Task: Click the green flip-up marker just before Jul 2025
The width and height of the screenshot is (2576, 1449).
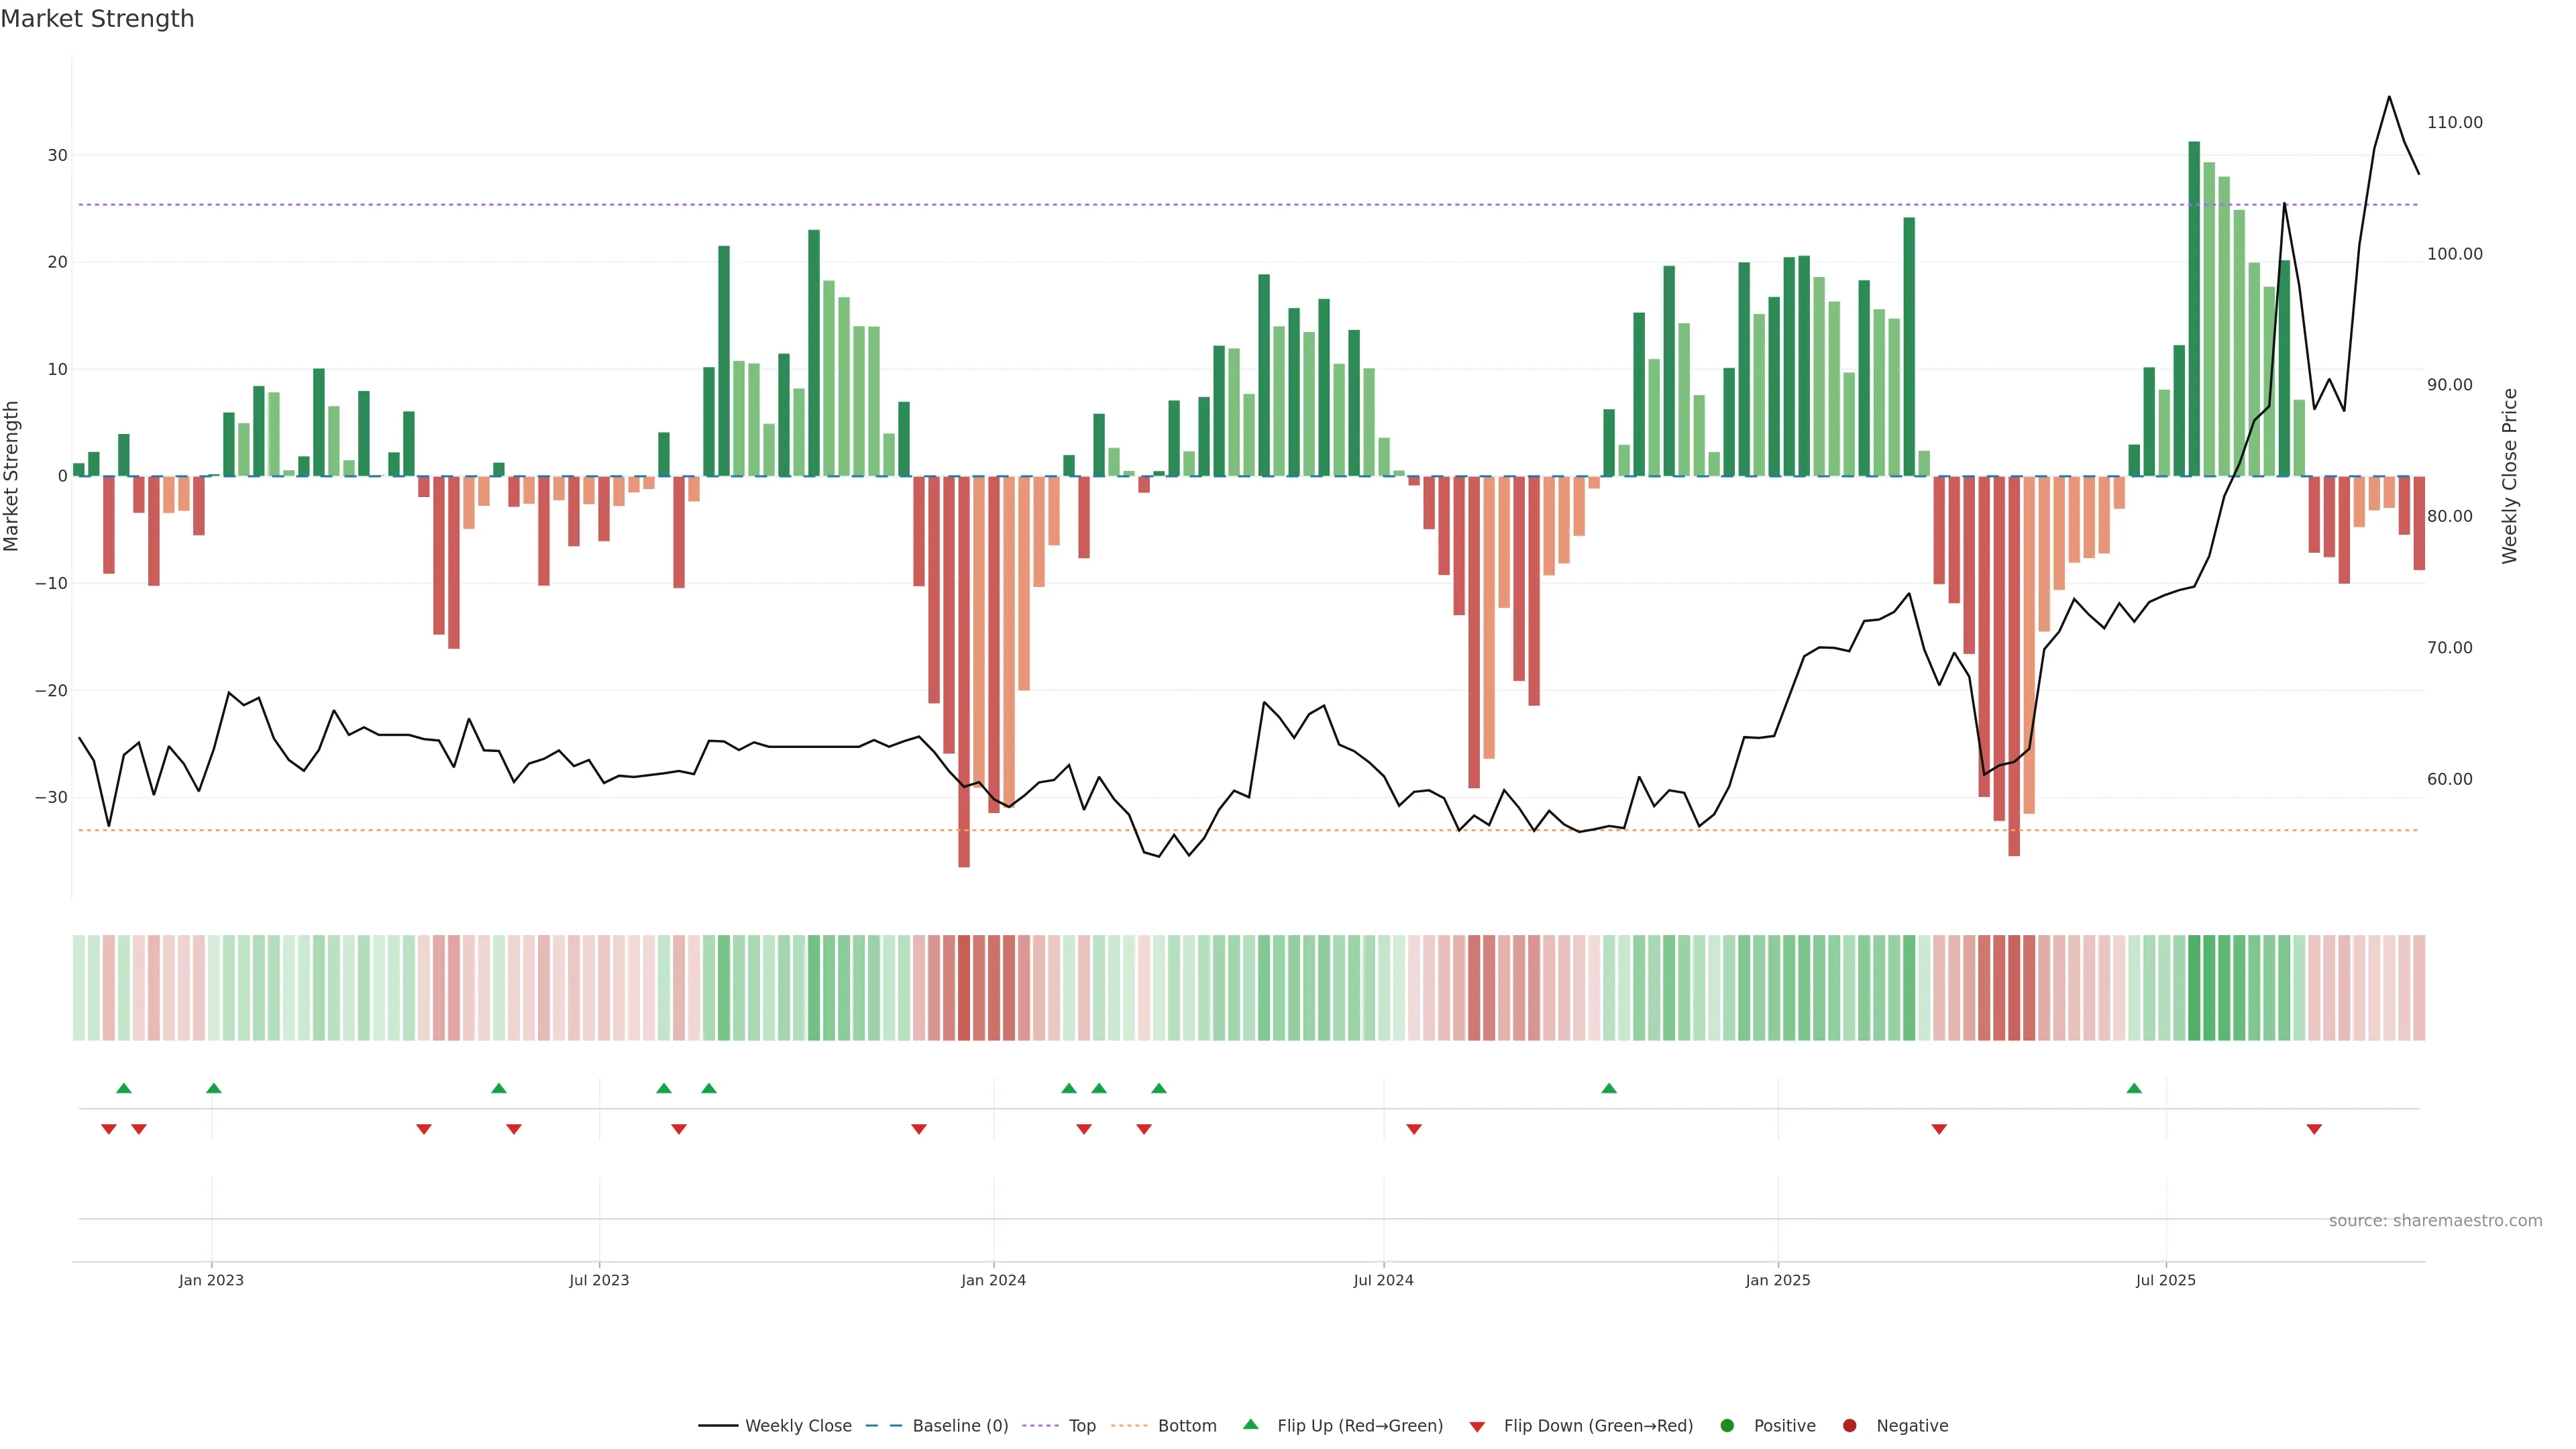Action: tap(2134, 1088)
